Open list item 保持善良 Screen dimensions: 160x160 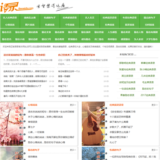coord(32,156)
